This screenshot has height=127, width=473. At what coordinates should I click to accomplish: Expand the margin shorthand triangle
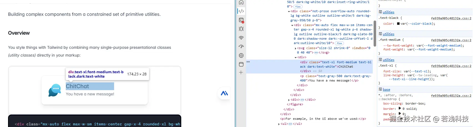(400, 113)
